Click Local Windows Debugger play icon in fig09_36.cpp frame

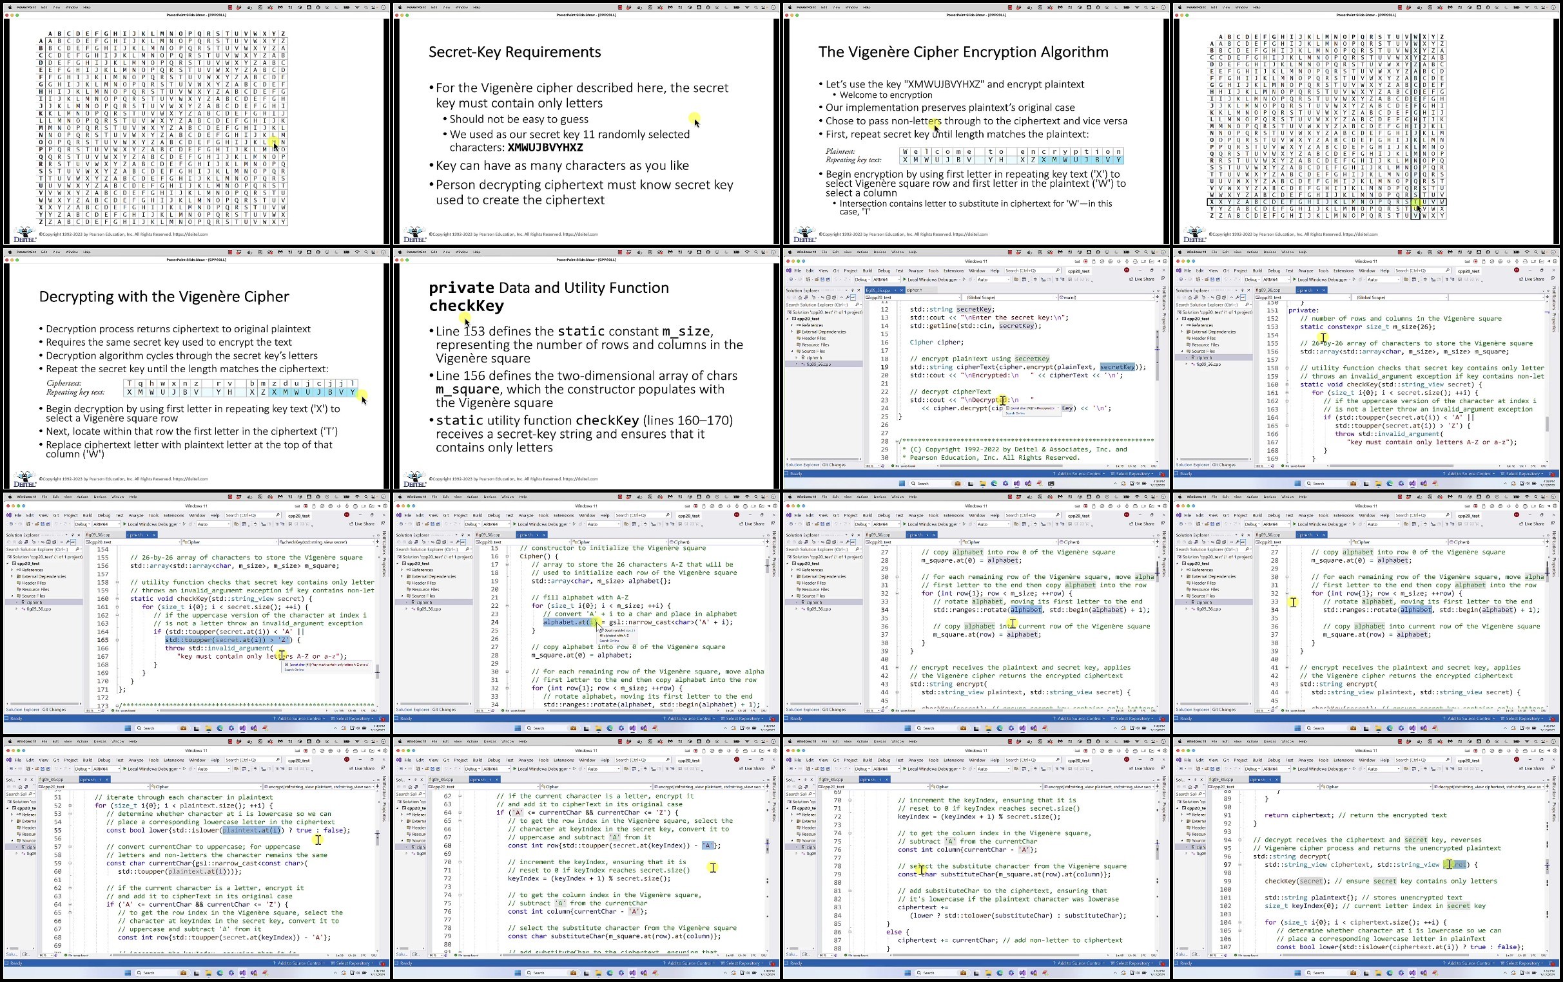(x=905, y=279)
